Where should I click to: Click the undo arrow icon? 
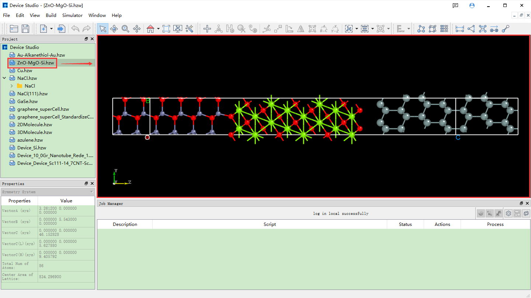(75, 29)
